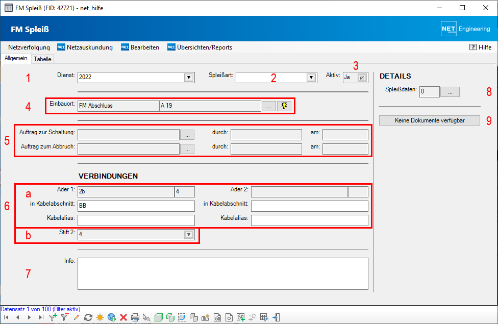Click the Info text area
The width and height of the screenshot is (498, 324).
pyautogui.click(x=223, y=274)
